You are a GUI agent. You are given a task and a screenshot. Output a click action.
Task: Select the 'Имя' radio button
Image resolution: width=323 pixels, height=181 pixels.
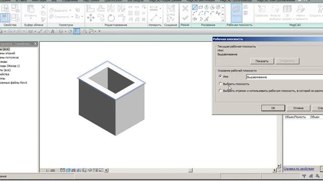click(x=221, y=76)
